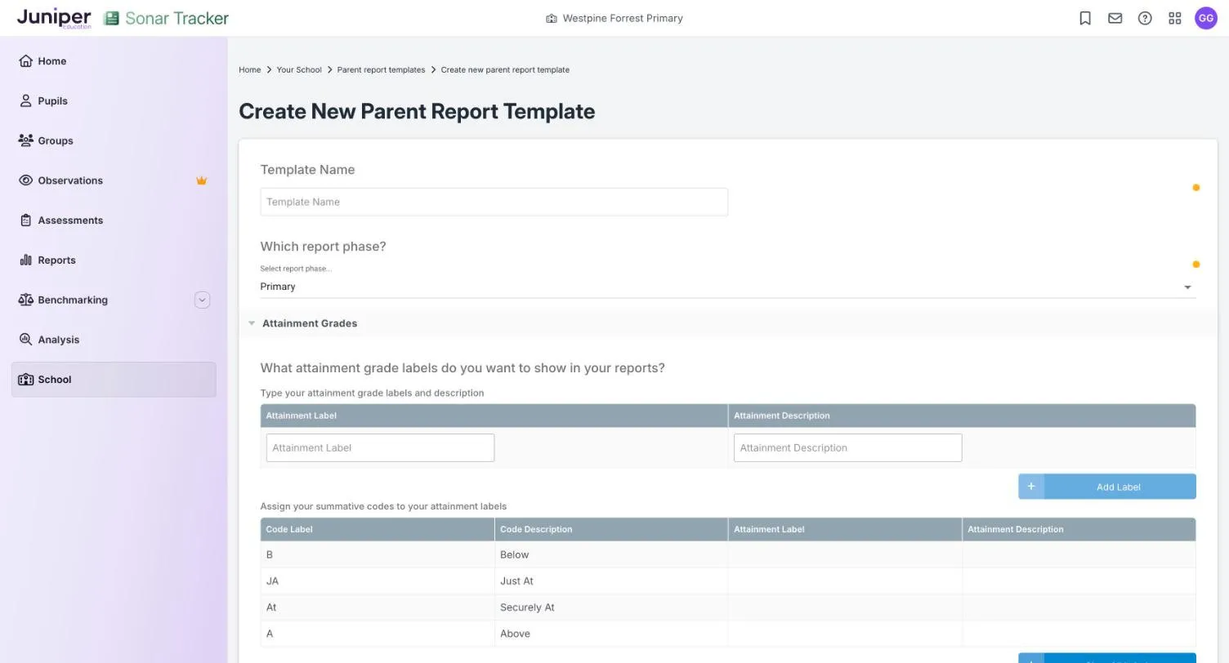The width and height of the screenshot is (1229, 663).
Task: Focus the Template Name input field
Action: 494,202
